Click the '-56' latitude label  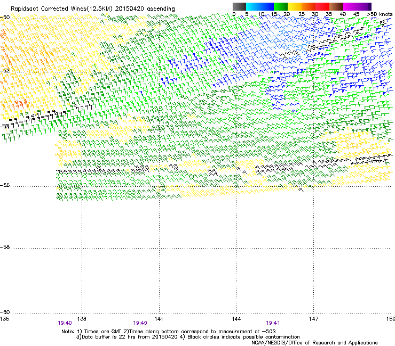tap(5, 185)
